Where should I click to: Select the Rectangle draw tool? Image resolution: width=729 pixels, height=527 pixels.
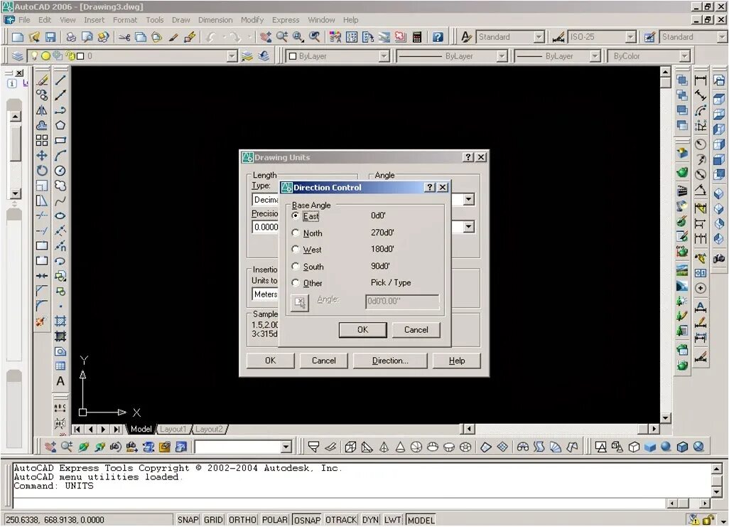click(60, 140)
